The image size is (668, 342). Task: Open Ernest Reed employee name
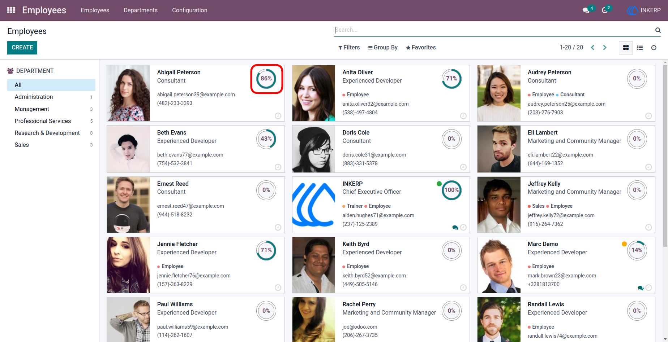[x=173, y=184]
